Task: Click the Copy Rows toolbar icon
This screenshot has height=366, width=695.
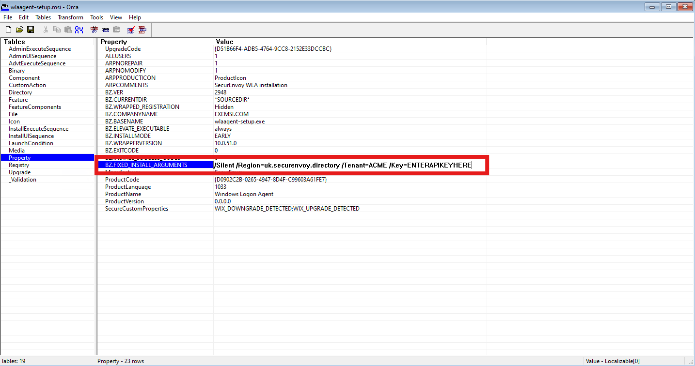Action: (105, 29)
